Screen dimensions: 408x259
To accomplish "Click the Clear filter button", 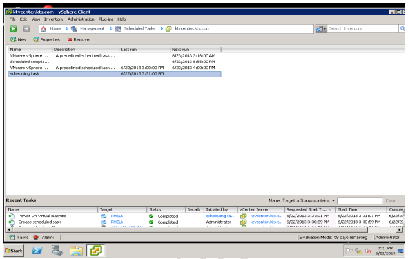I will point(391,201).
